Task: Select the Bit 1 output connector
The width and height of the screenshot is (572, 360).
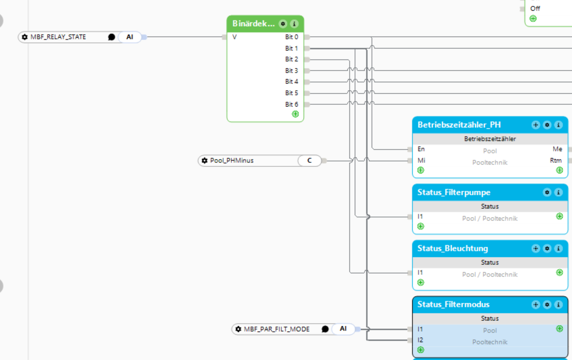Action: coord(307,48)
